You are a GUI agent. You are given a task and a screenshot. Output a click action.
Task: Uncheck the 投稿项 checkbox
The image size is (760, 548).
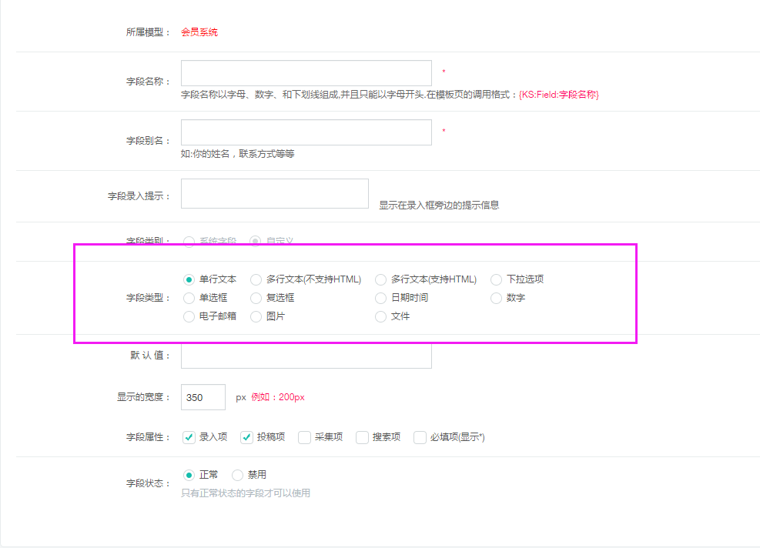[246, 437]
